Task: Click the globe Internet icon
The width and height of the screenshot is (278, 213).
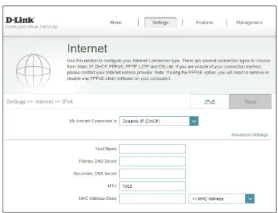Action: (x=33, y=71)
